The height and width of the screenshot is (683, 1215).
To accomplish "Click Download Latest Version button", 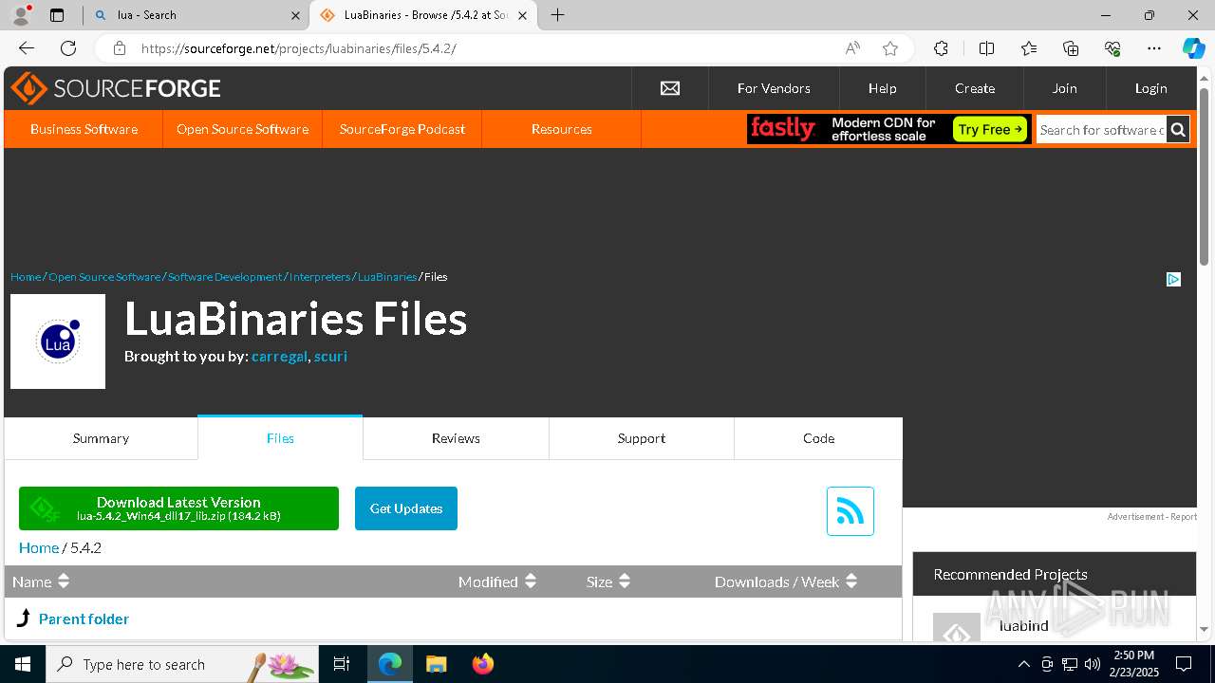I will (178, 508).
